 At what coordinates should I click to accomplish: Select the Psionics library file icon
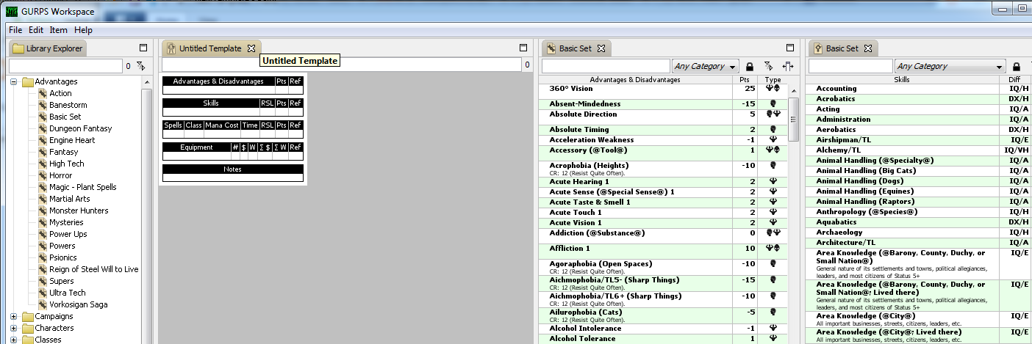(x=42, y=257)
